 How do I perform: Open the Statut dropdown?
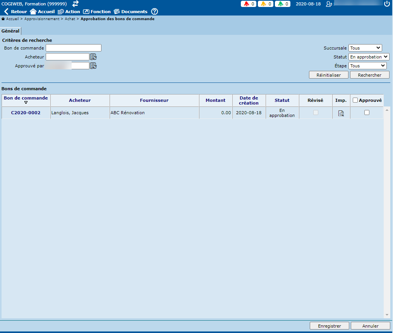pyautogui.click(x=369, y=57)
